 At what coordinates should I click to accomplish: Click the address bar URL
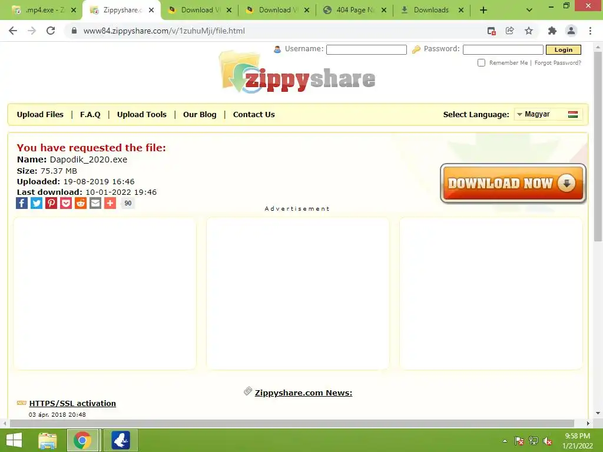(x=164, y=31)
